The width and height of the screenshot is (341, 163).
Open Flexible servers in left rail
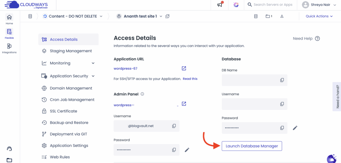point(9,34)
